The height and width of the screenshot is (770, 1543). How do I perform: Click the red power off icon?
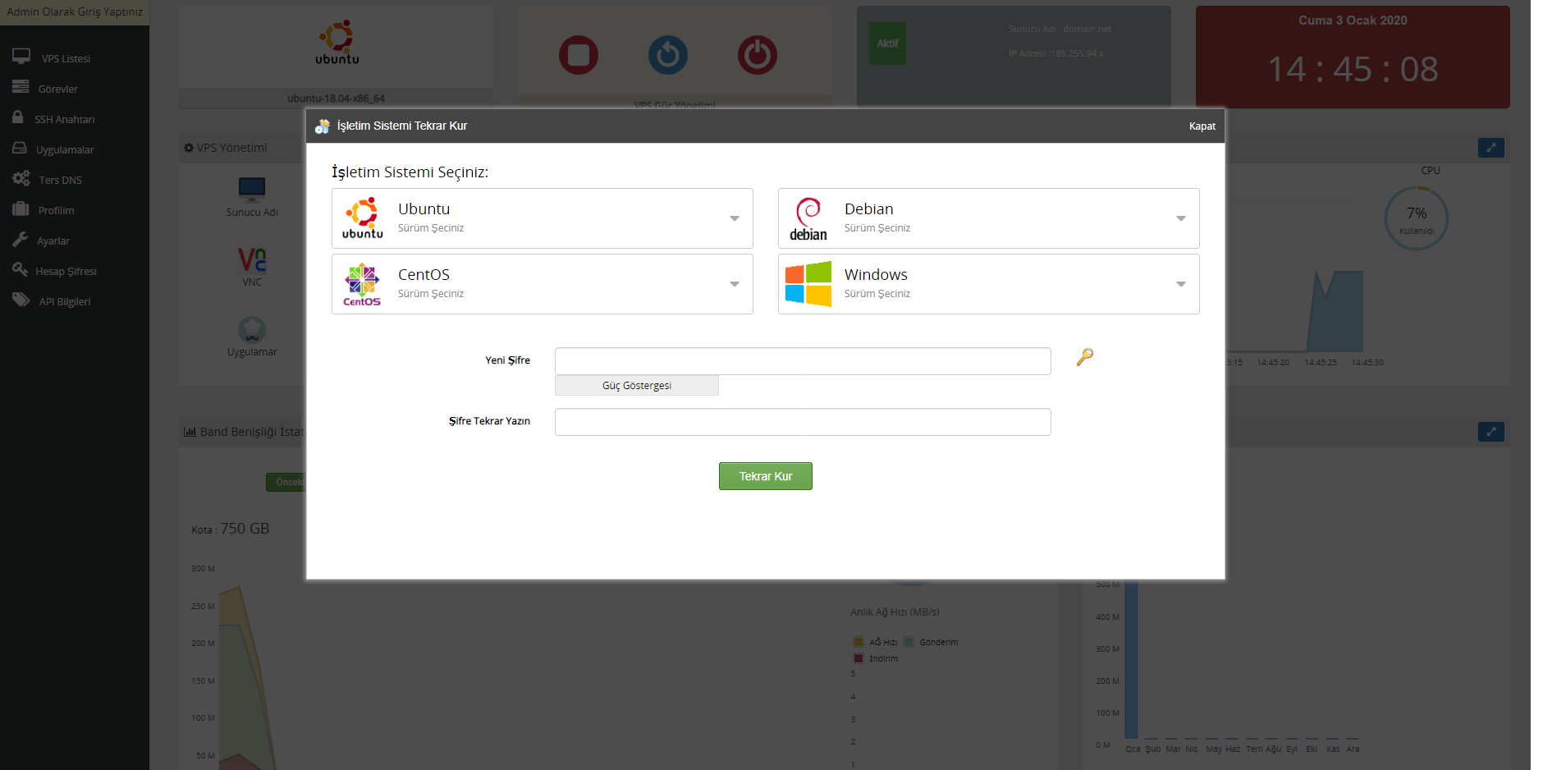(x=757, y=55)
